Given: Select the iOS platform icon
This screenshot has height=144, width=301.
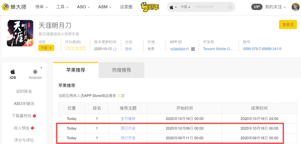Looking at the screenshot, I should pos(13,72).
